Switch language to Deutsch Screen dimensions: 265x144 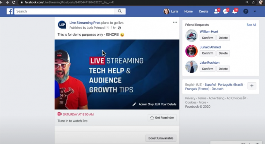click(x=217, y=89)
